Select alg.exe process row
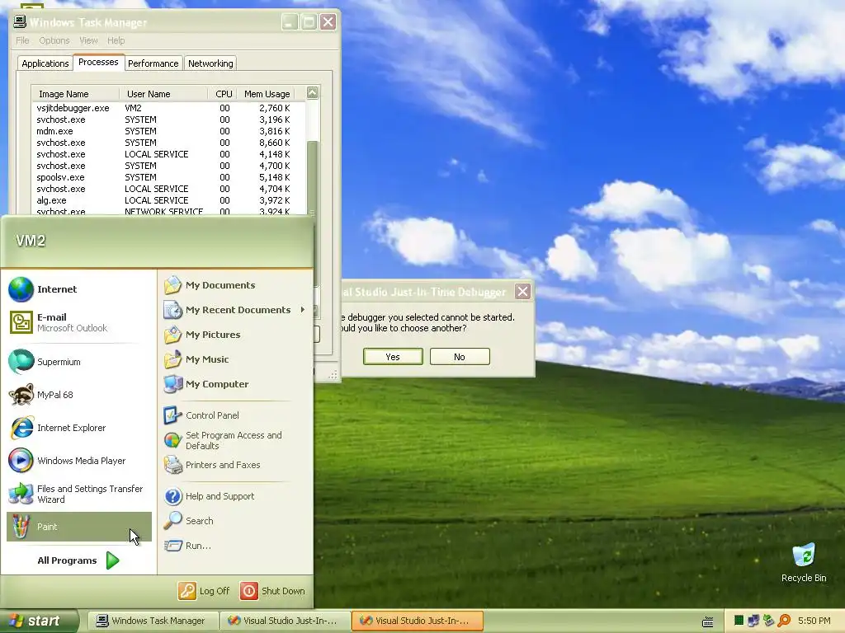Image resolution: width=845 pixels, height=633 pixels. (168, 201)
